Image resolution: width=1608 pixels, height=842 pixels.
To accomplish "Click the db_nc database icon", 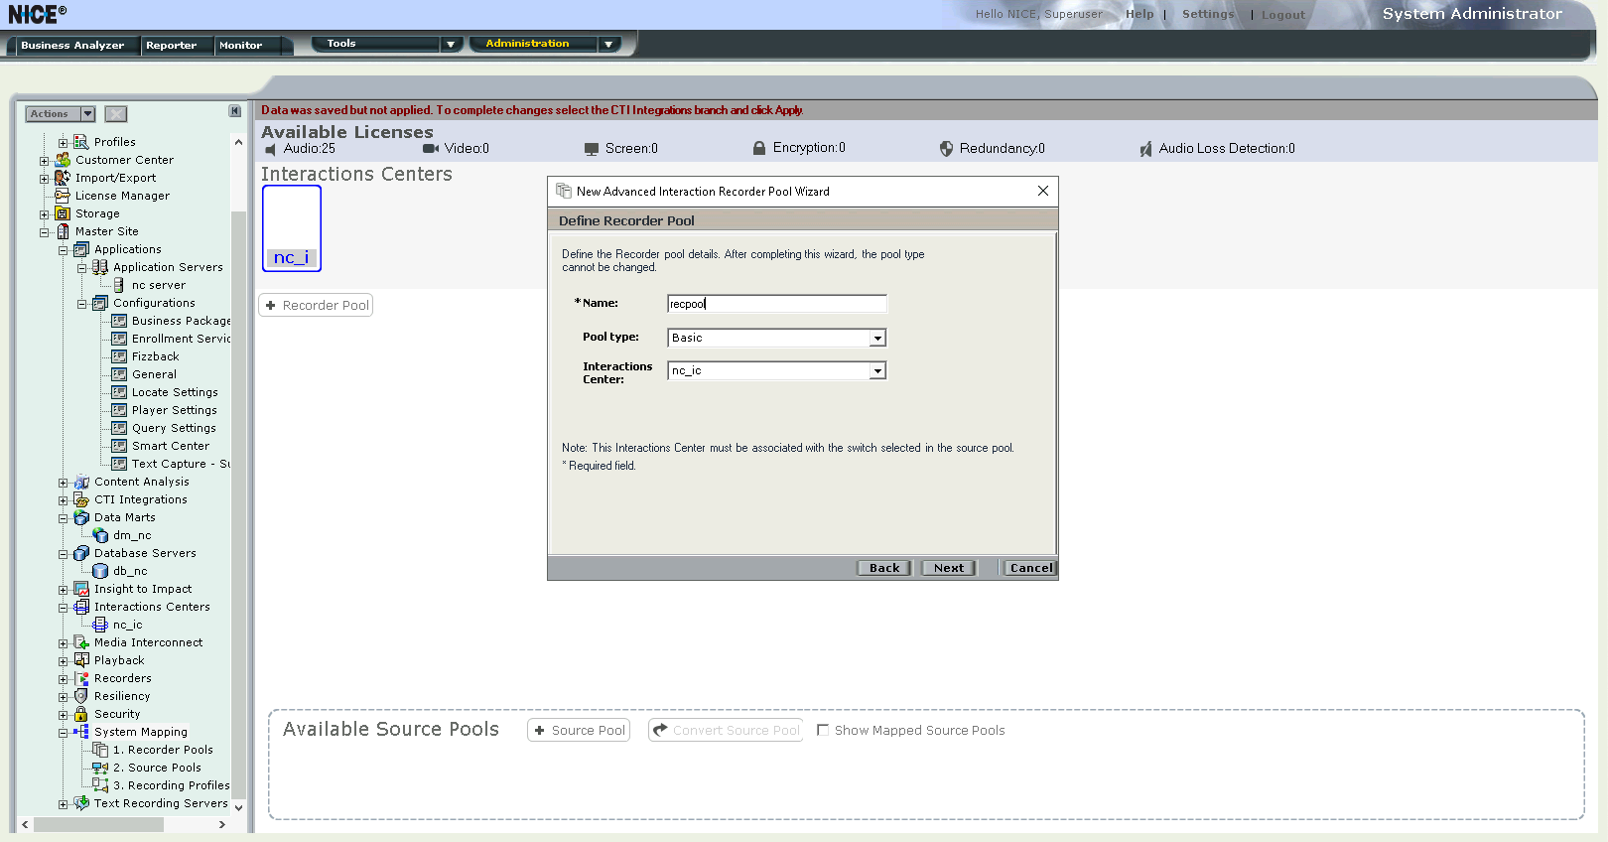I will pyautogui.click(x=100, y=571).
